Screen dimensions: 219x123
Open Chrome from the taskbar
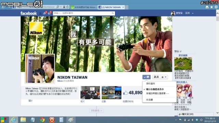click(x=42, y=120)
